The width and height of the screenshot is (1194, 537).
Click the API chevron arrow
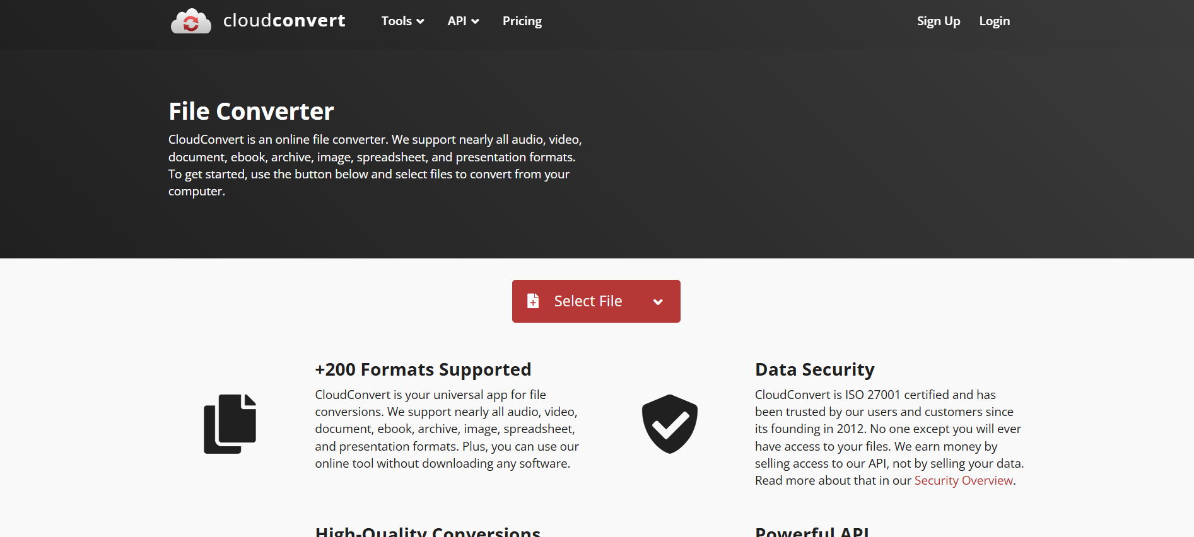(x=475, y=21)
